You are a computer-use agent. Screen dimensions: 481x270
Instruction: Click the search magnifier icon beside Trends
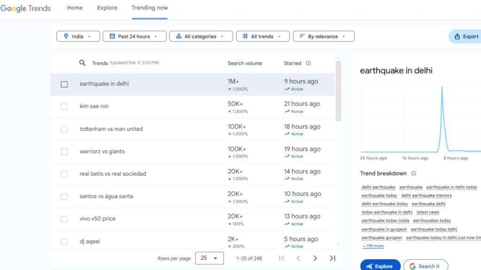tap(82, 63)
